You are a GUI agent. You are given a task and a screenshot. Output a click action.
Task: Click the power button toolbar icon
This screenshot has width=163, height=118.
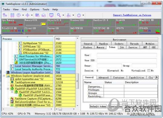(79, 15)
